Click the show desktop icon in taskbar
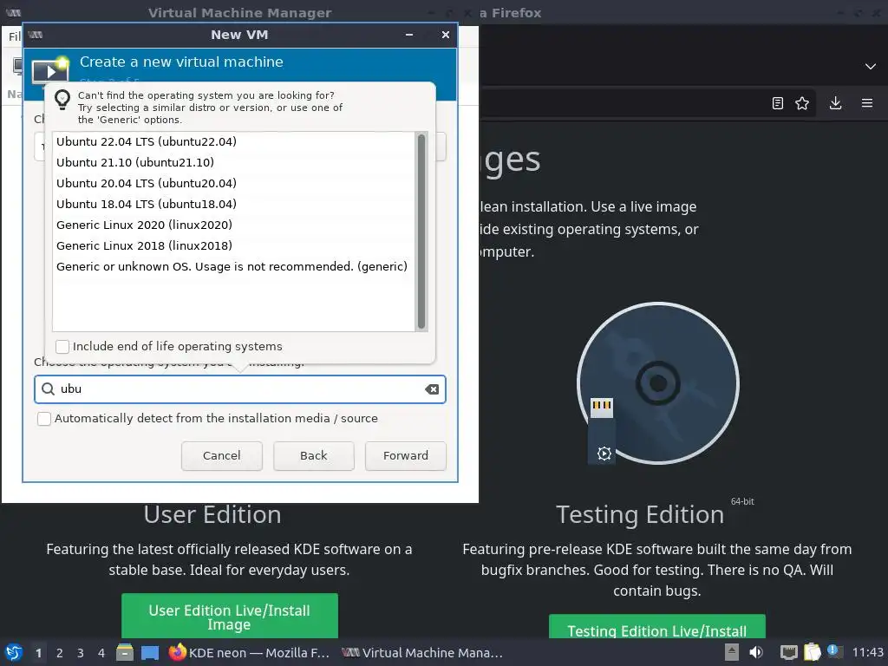This screenshot has width=888, height=666. coord(149,653)
